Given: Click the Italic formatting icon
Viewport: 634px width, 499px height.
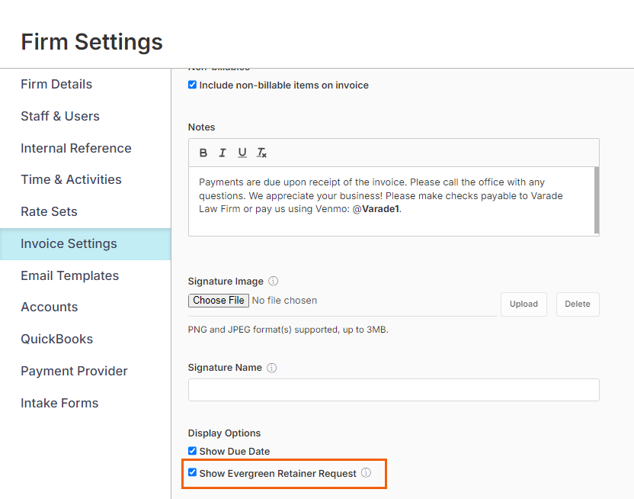Looking at the screenshot, I should [223, 153].
